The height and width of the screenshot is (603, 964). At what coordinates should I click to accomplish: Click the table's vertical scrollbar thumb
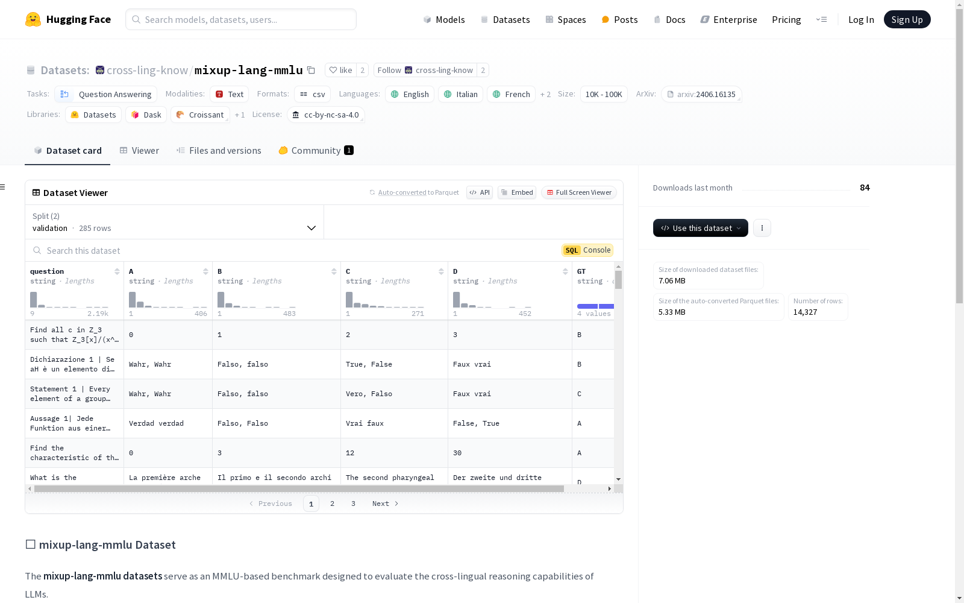(618, 280)
